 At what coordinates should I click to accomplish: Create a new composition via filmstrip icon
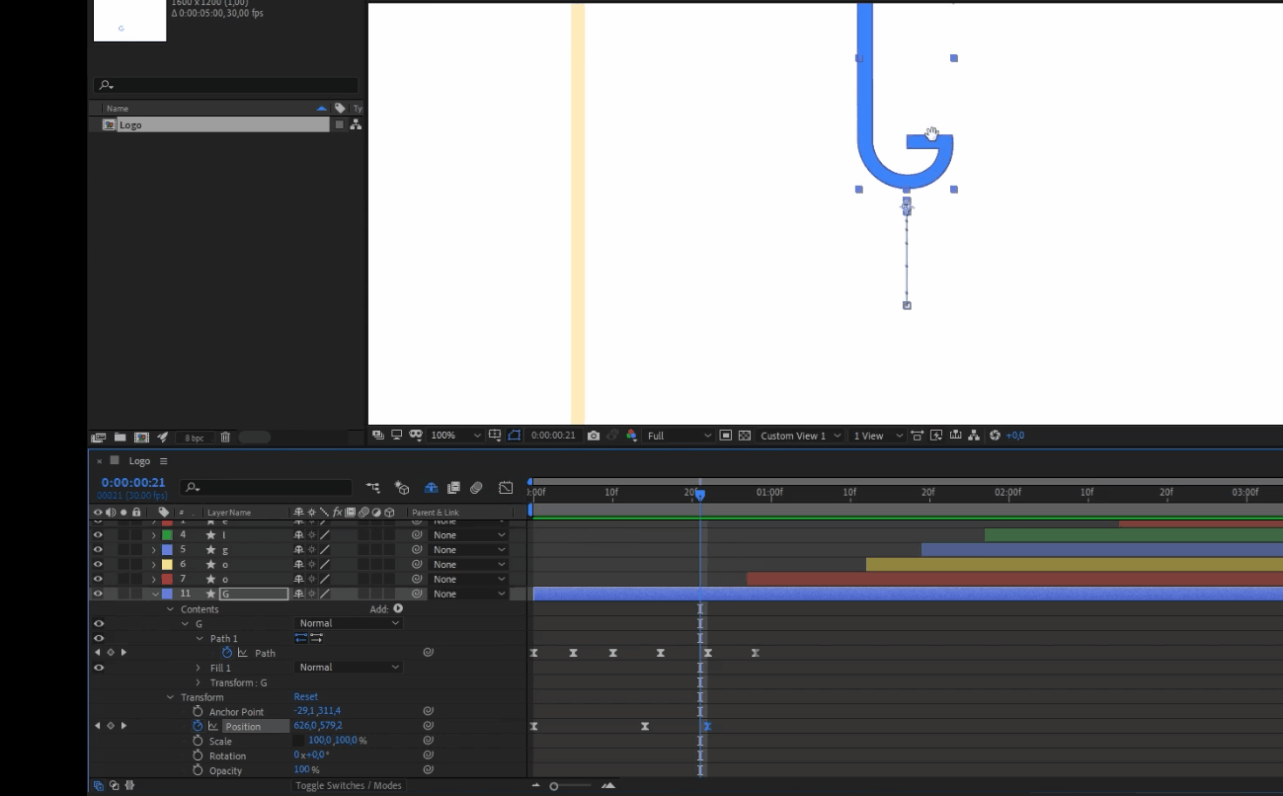[142, 437]
